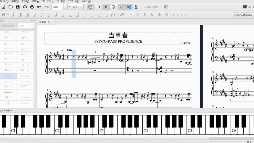Image resolution: width=254 pixels, height=143 pixels.
Task: Select the dim. line in palette
Action: pyautogui.click(x=8, y=37)
